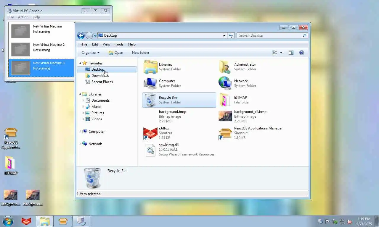Open the Tools menu in Explorer
This screenshot has height=227, width=379.
[119, 44]
